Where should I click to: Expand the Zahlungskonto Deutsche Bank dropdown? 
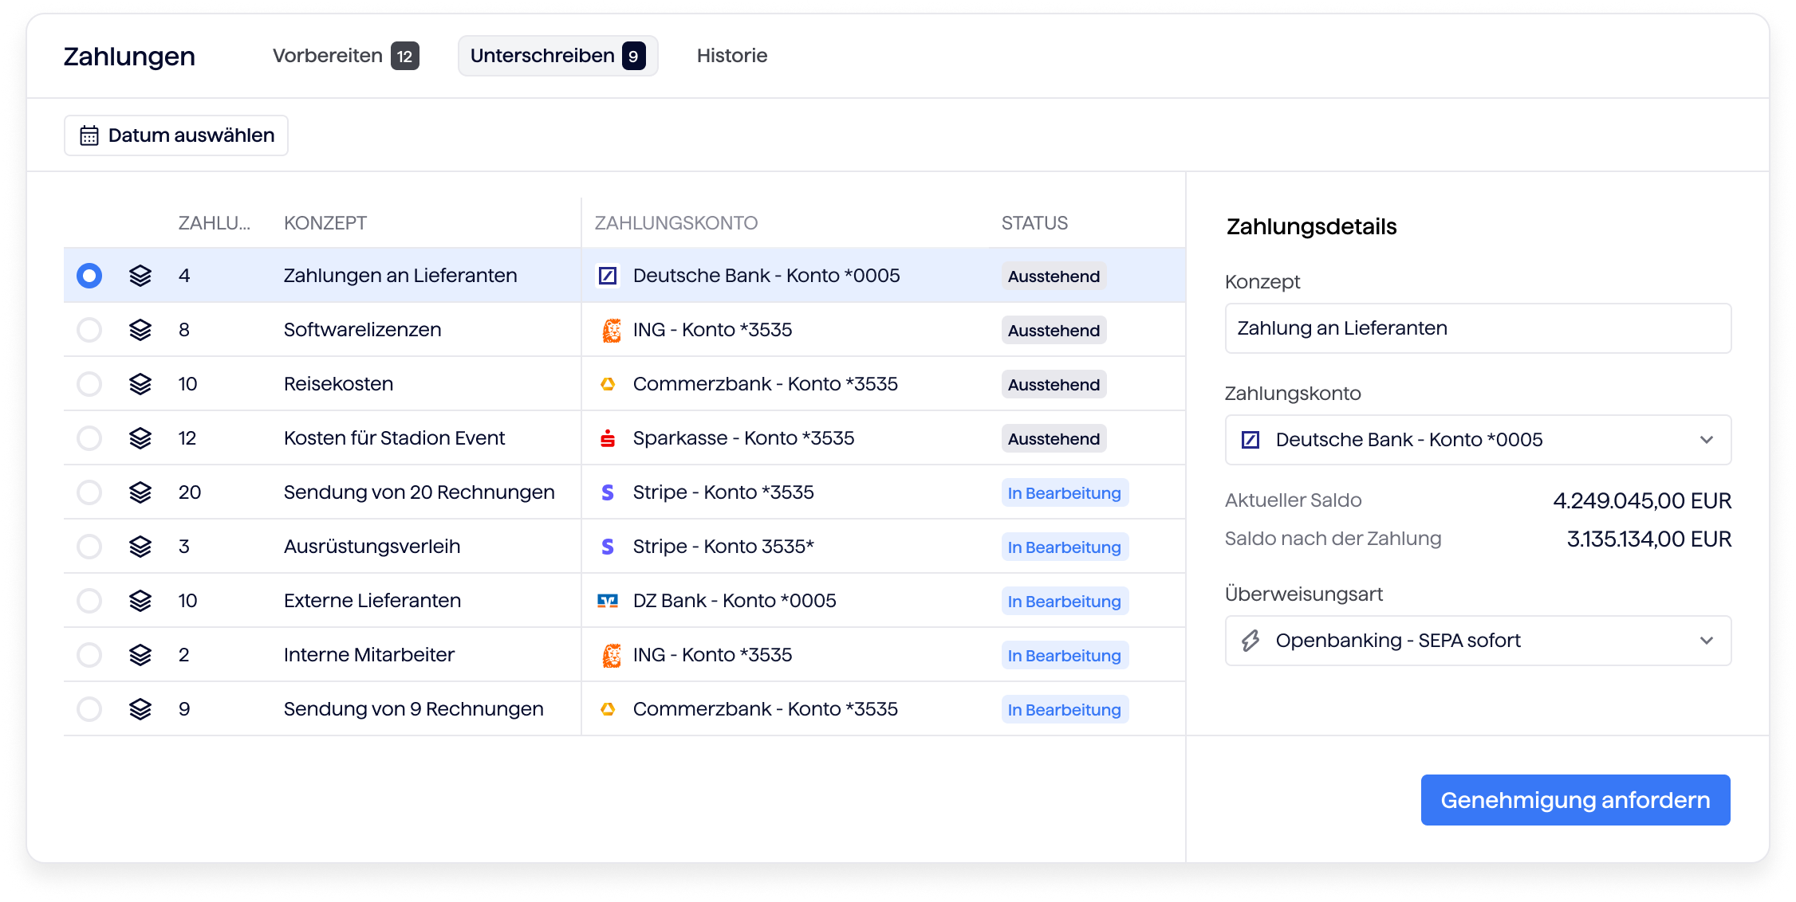point(1478,440)
